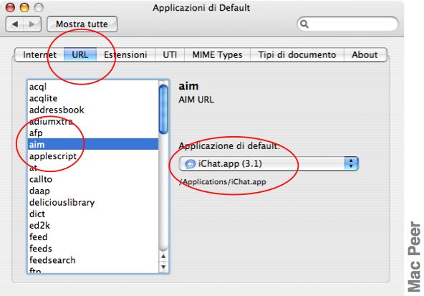
Task: Open the About tab
Action: click(365, 54)
